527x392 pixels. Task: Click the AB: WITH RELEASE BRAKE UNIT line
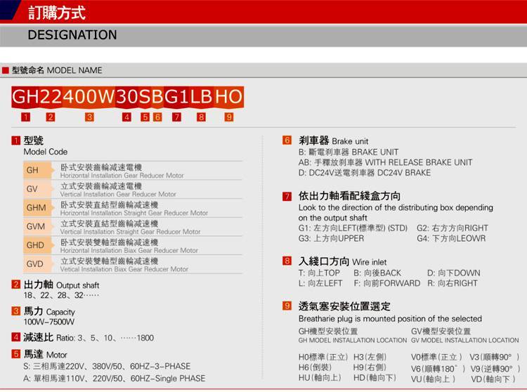pos(385,162)
